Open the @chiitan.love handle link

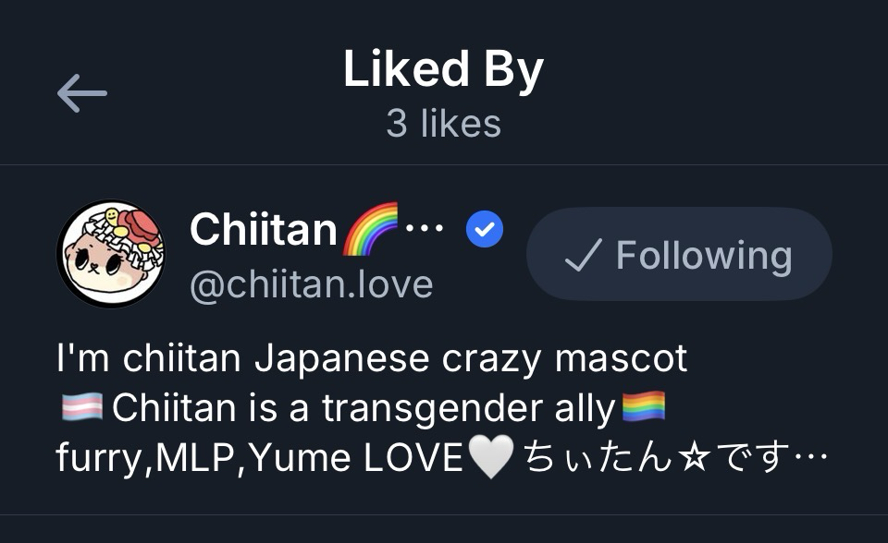[311, 284]
